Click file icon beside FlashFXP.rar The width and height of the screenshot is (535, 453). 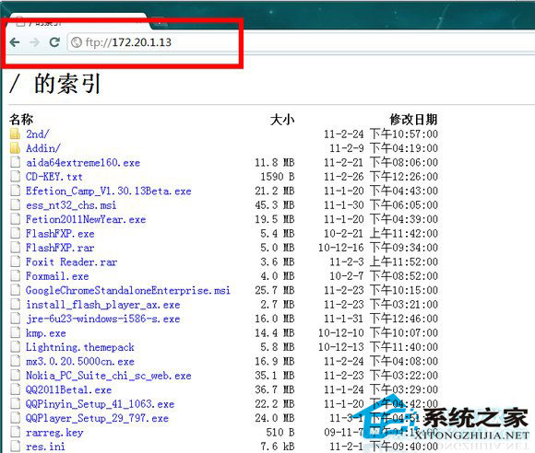(15, 248)
